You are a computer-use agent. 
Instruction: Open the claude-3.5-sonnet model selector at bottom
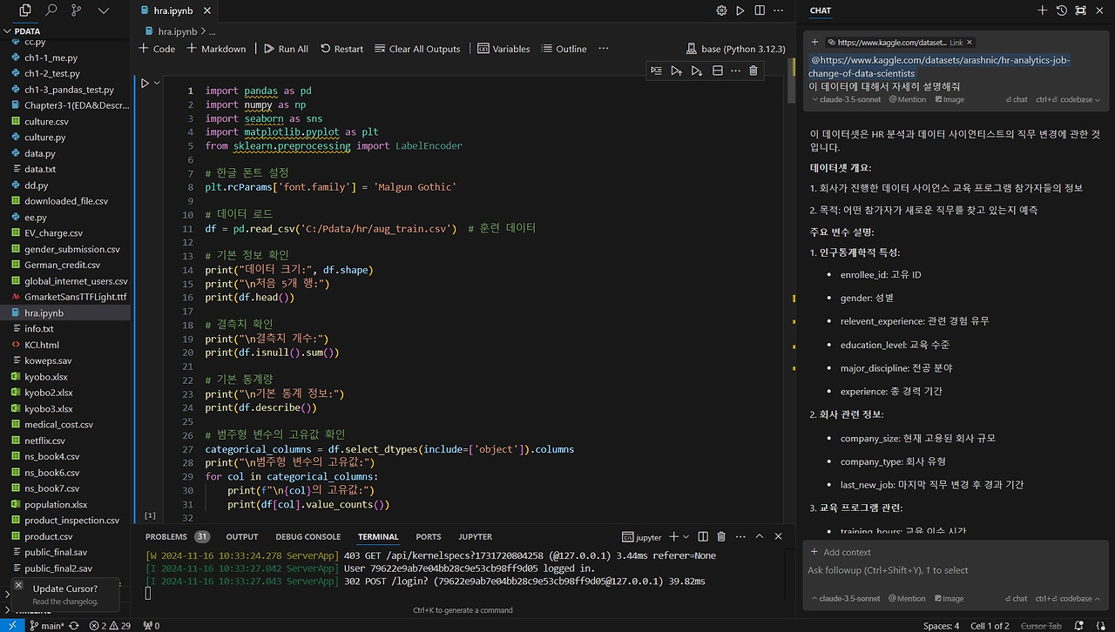pos(848,599)
